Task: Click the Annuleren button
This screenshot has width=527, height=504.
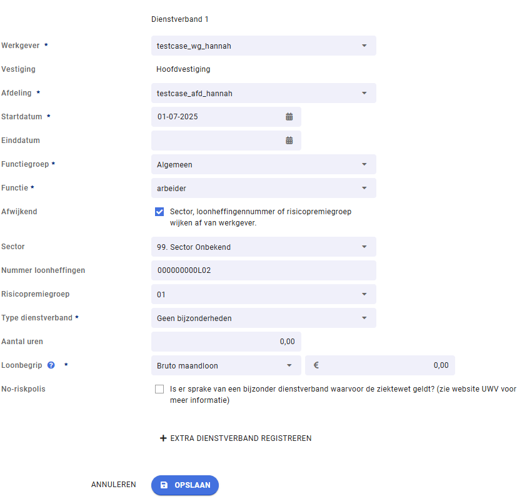Action: [x=114, y=485]
